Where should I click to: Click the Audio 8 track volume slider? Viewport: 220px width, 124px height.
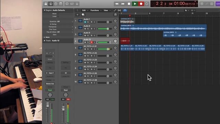tap(104, 29)
